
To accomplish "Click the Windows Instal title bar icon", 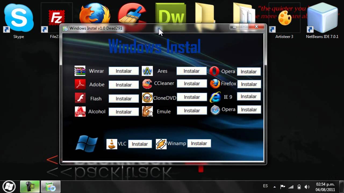I will pos(65,28).
